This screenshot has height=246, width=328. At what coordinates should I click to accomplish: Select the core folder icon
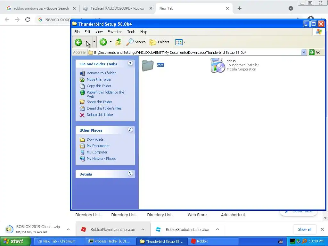(148, 65)
